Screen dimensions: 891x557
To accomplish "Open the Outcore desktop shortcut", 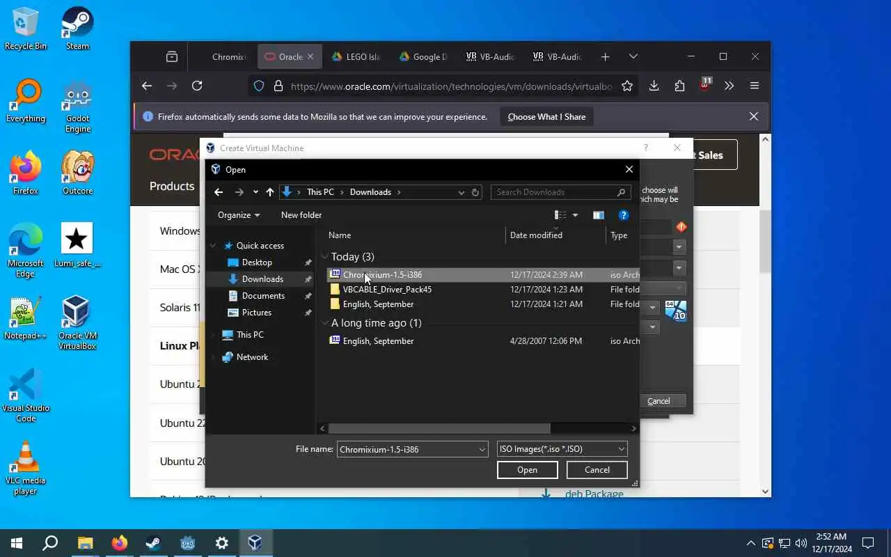I will [x=77, y=173].
